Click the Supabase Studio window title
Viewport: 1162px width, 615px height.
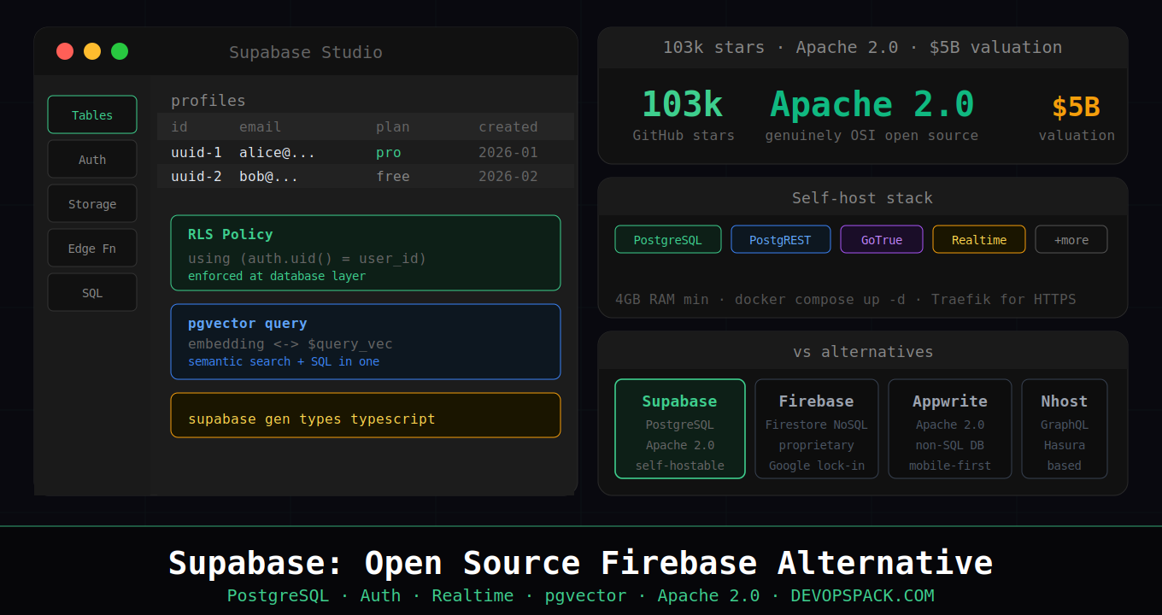tap(306, 52)
